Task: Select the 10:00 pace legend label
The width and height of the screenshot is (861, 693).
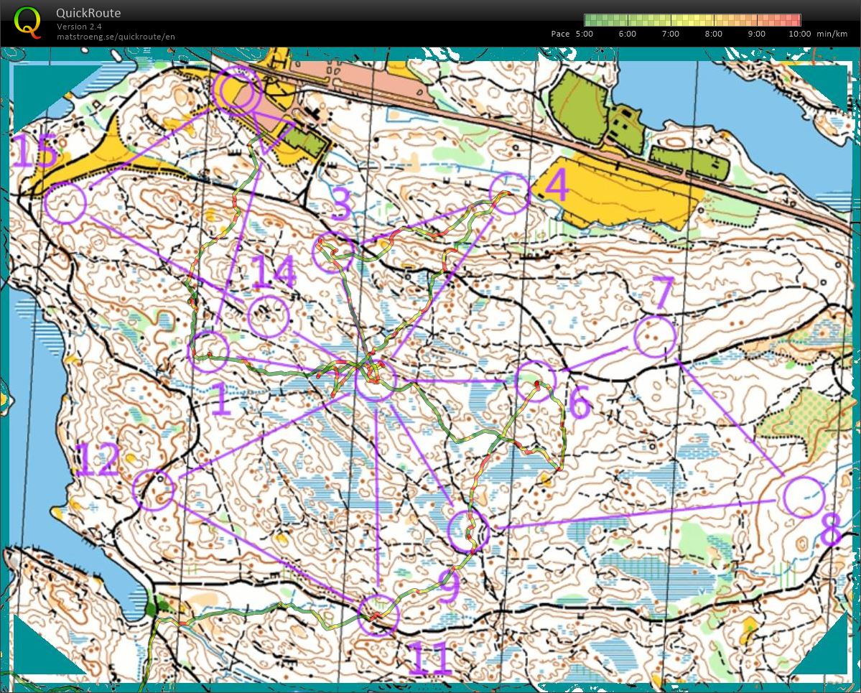Action: coord(799,34)
